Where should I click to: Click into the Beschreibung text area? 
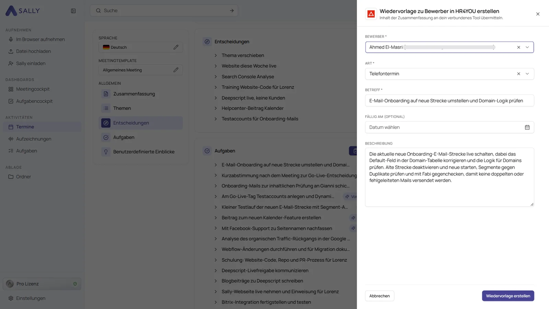point(449,177)
